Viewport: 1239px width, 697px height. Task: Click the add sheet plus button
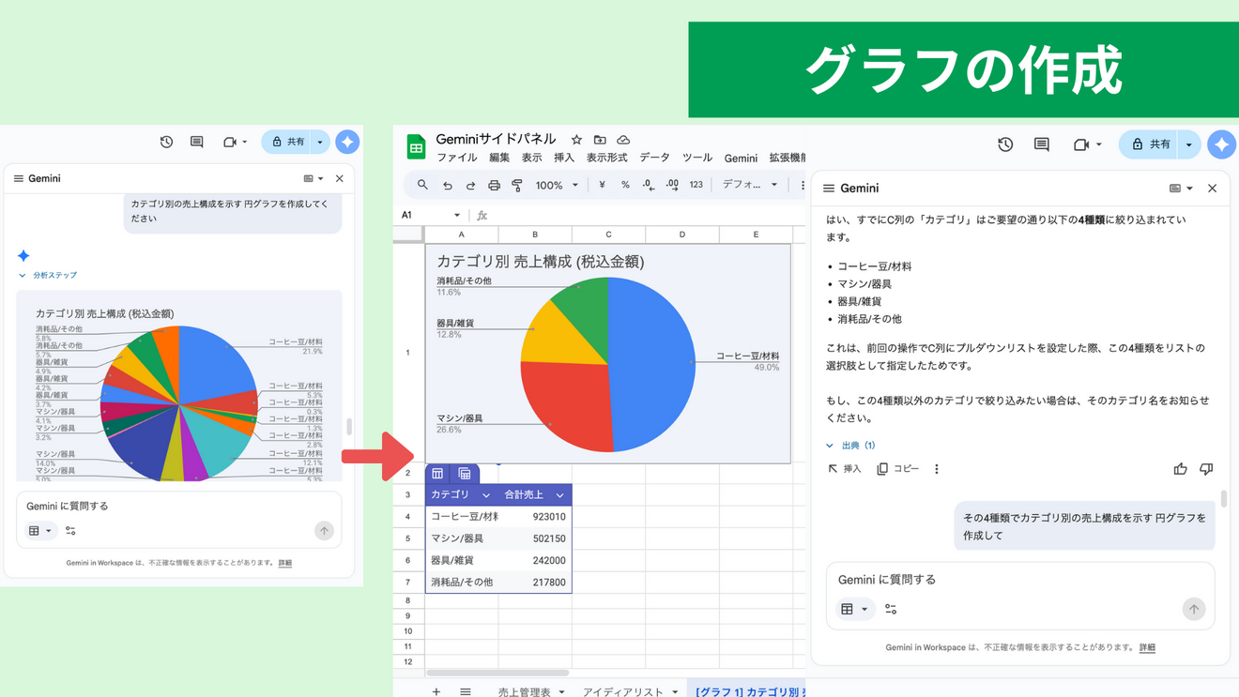(436, 691)
